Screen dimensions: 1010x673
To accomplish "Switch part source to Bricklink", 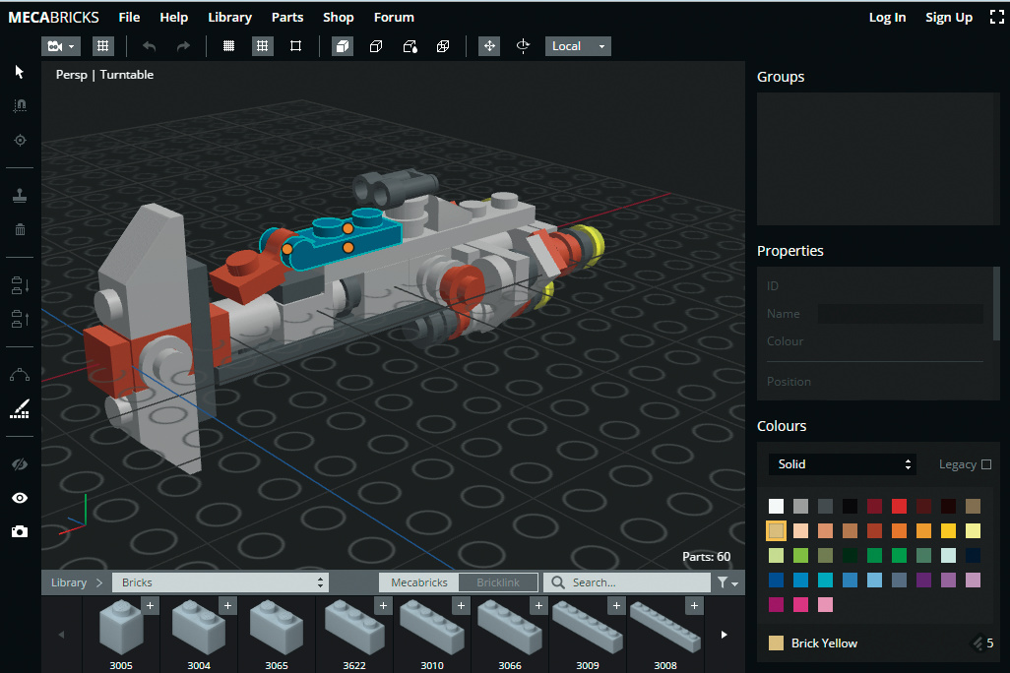I will [x=498, y=582].
